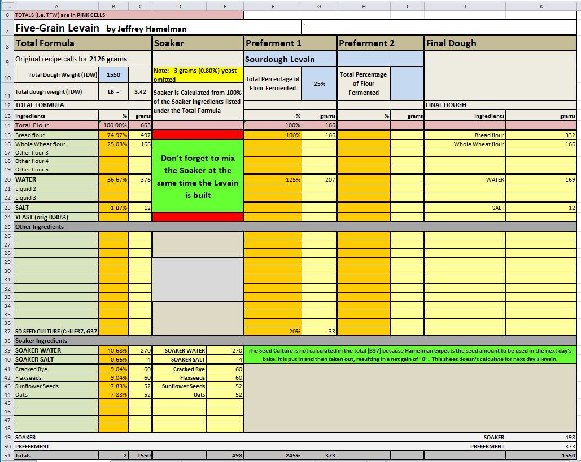Select the yellow yeast omitted note
The width and height of the screenshot is (581, 462).
(x=198, y=75)
